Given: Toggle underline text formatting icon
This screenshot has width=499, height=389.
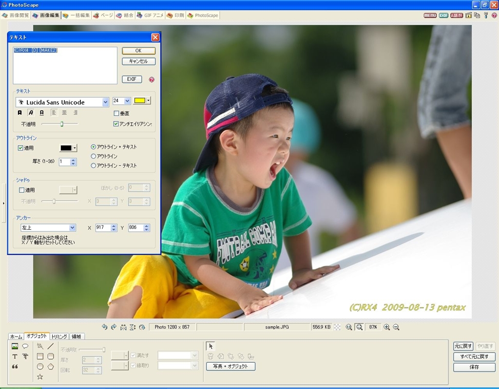Looking at the screenshot, I should 41,112.
